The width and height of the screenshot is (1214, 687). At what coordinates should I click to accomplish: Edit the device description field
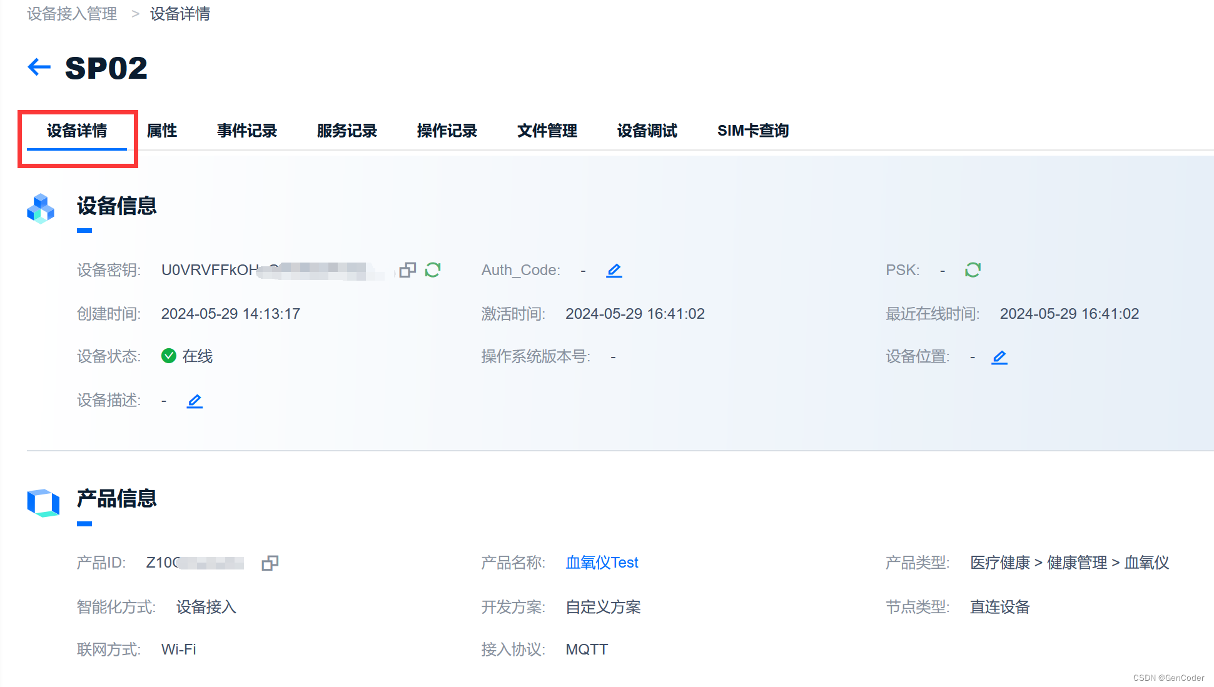click(x=195, y=401)
